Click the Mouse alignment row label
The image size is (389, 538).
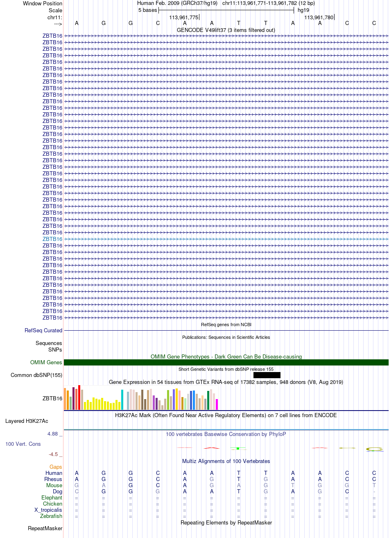(54, 485)
